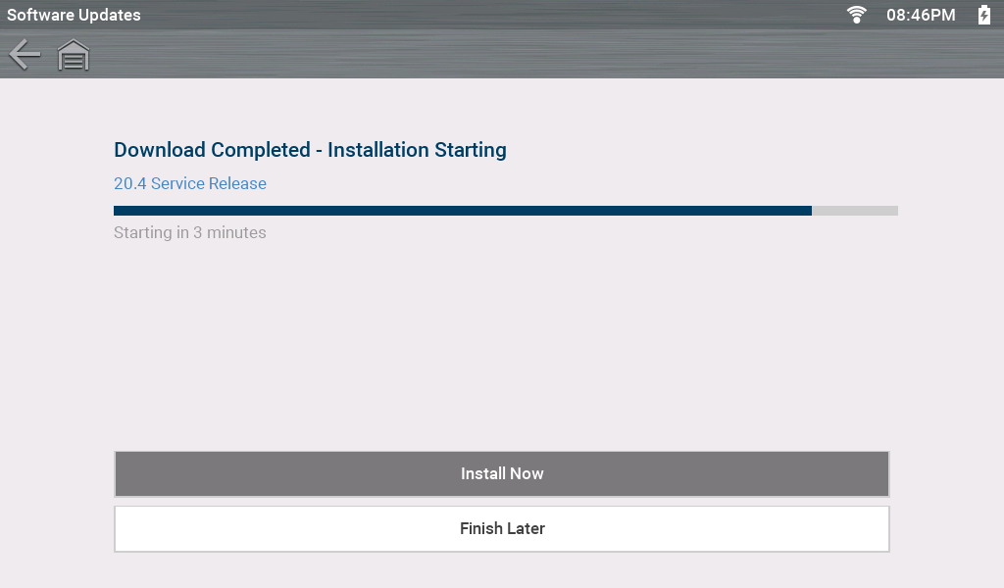Choose Finish Later to postpone installation

pos(502,528)
